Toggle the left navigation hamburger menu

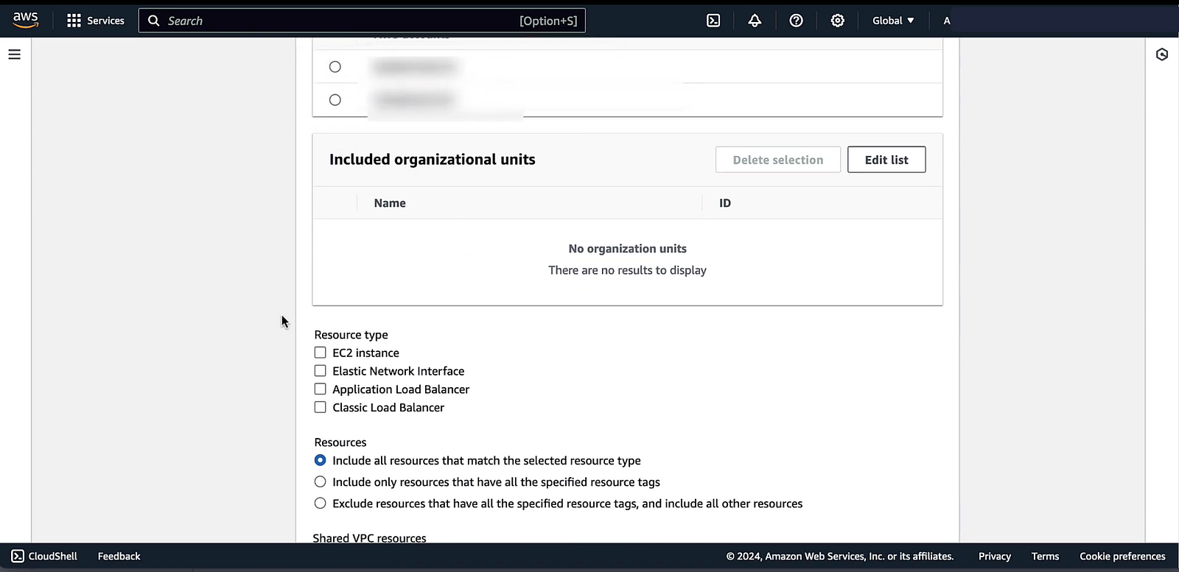tap(14, 54)
